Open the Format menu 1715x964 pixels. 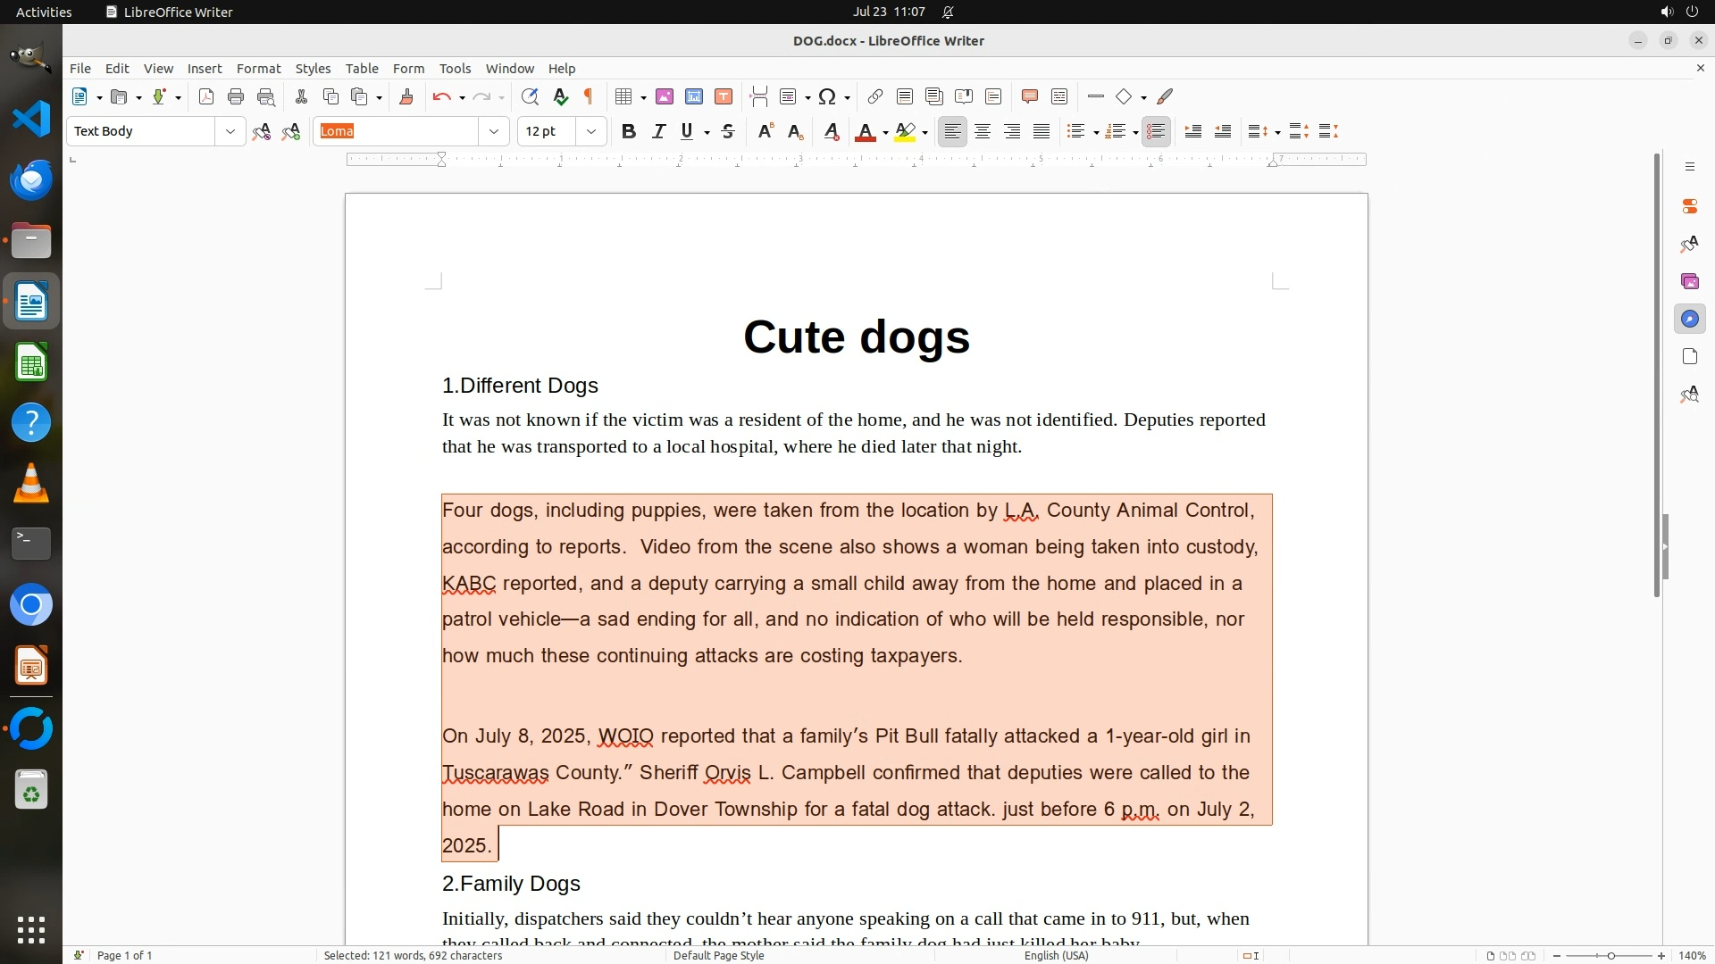point(258,69)
